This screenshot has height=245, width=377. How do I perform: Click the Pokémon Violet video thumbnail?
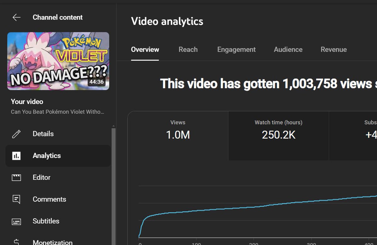click(58, 61)
